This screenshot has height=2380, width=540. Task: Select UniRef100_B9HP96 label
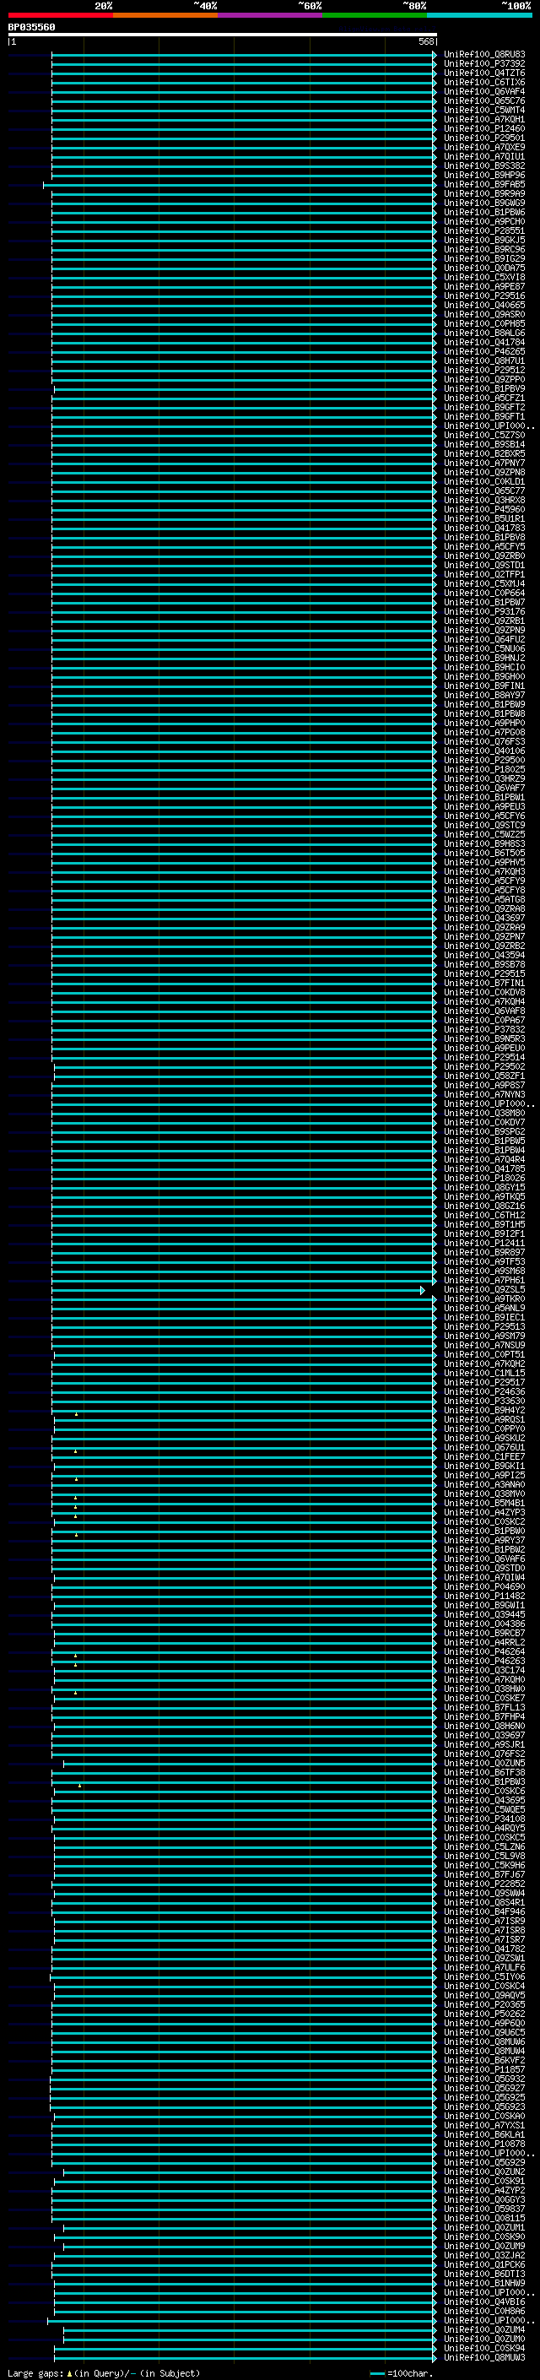tap(483, 175)
